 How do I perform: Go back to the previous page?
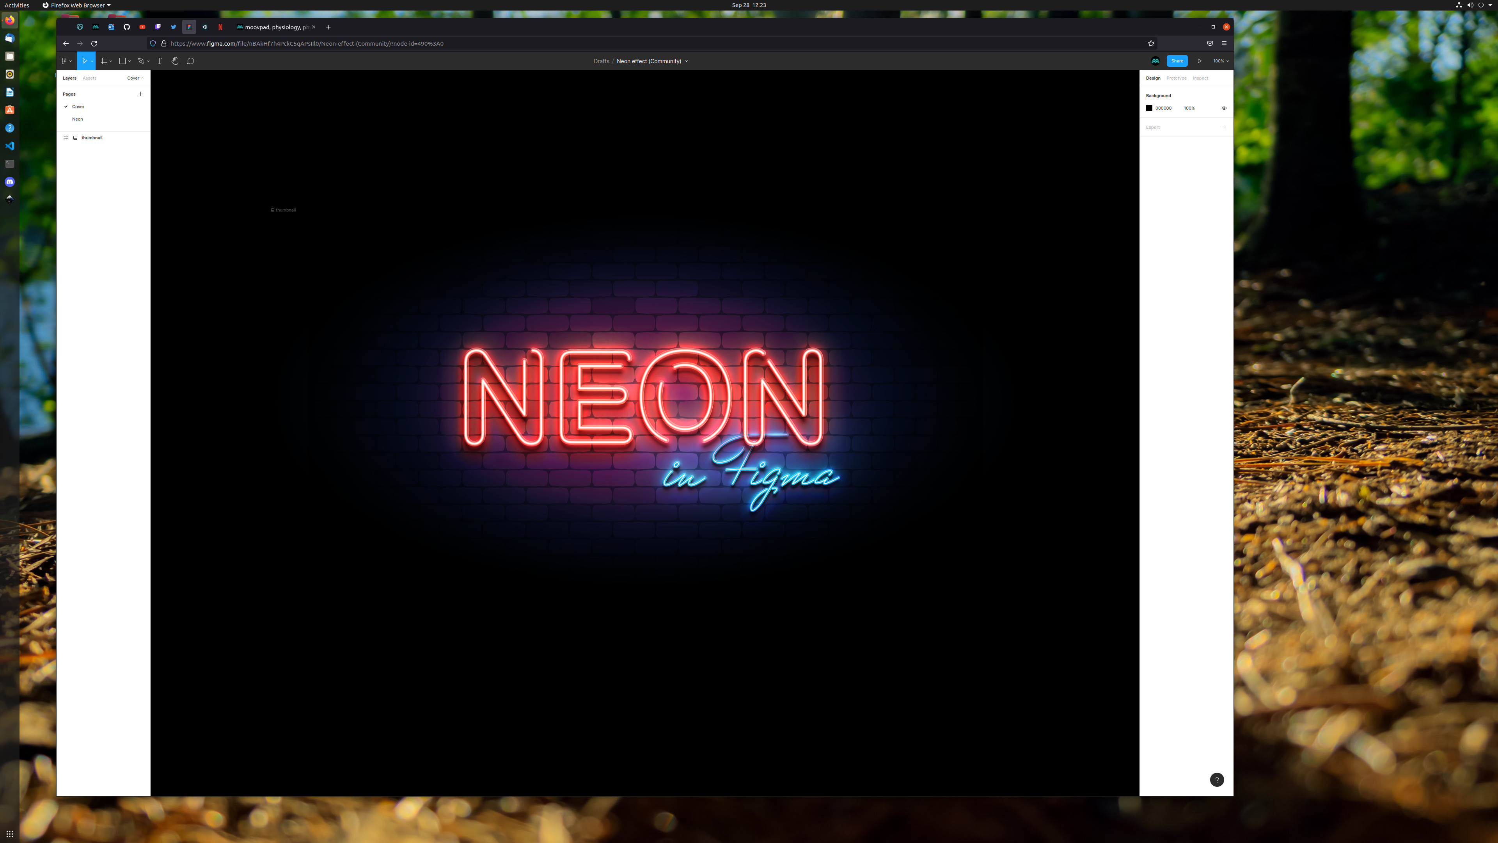66,44
